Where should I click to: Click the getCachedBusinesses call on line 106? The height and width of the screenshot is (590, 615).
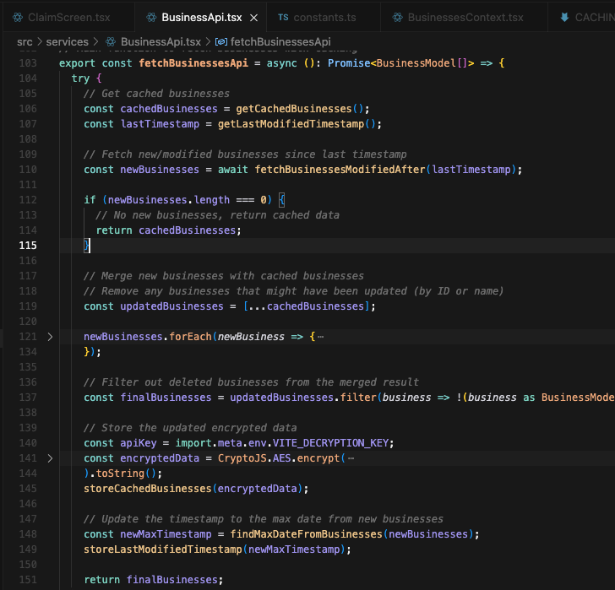(x=294, y=109)
